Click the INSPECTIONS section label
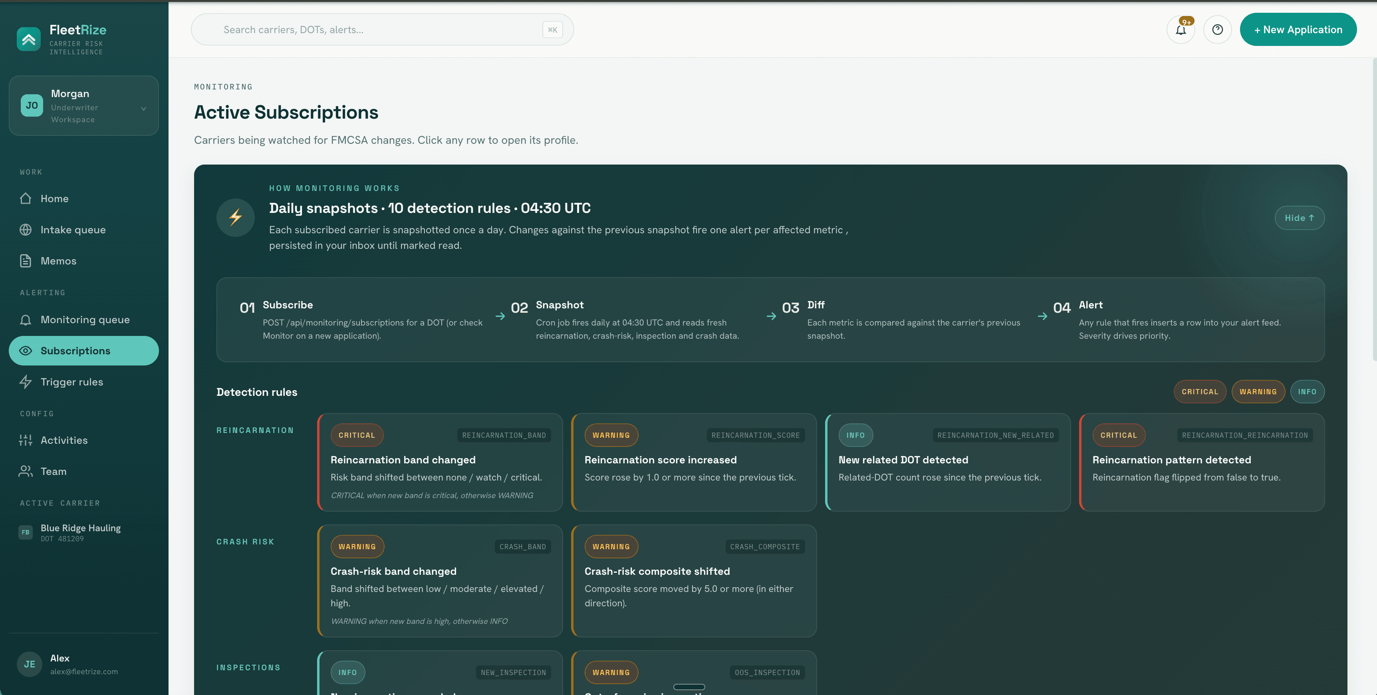 coord(248,668)
